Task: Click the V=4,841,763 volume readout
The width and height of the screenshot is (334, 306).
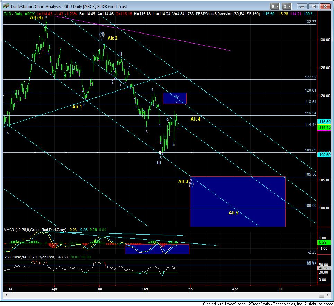Action: pos(183,14)
